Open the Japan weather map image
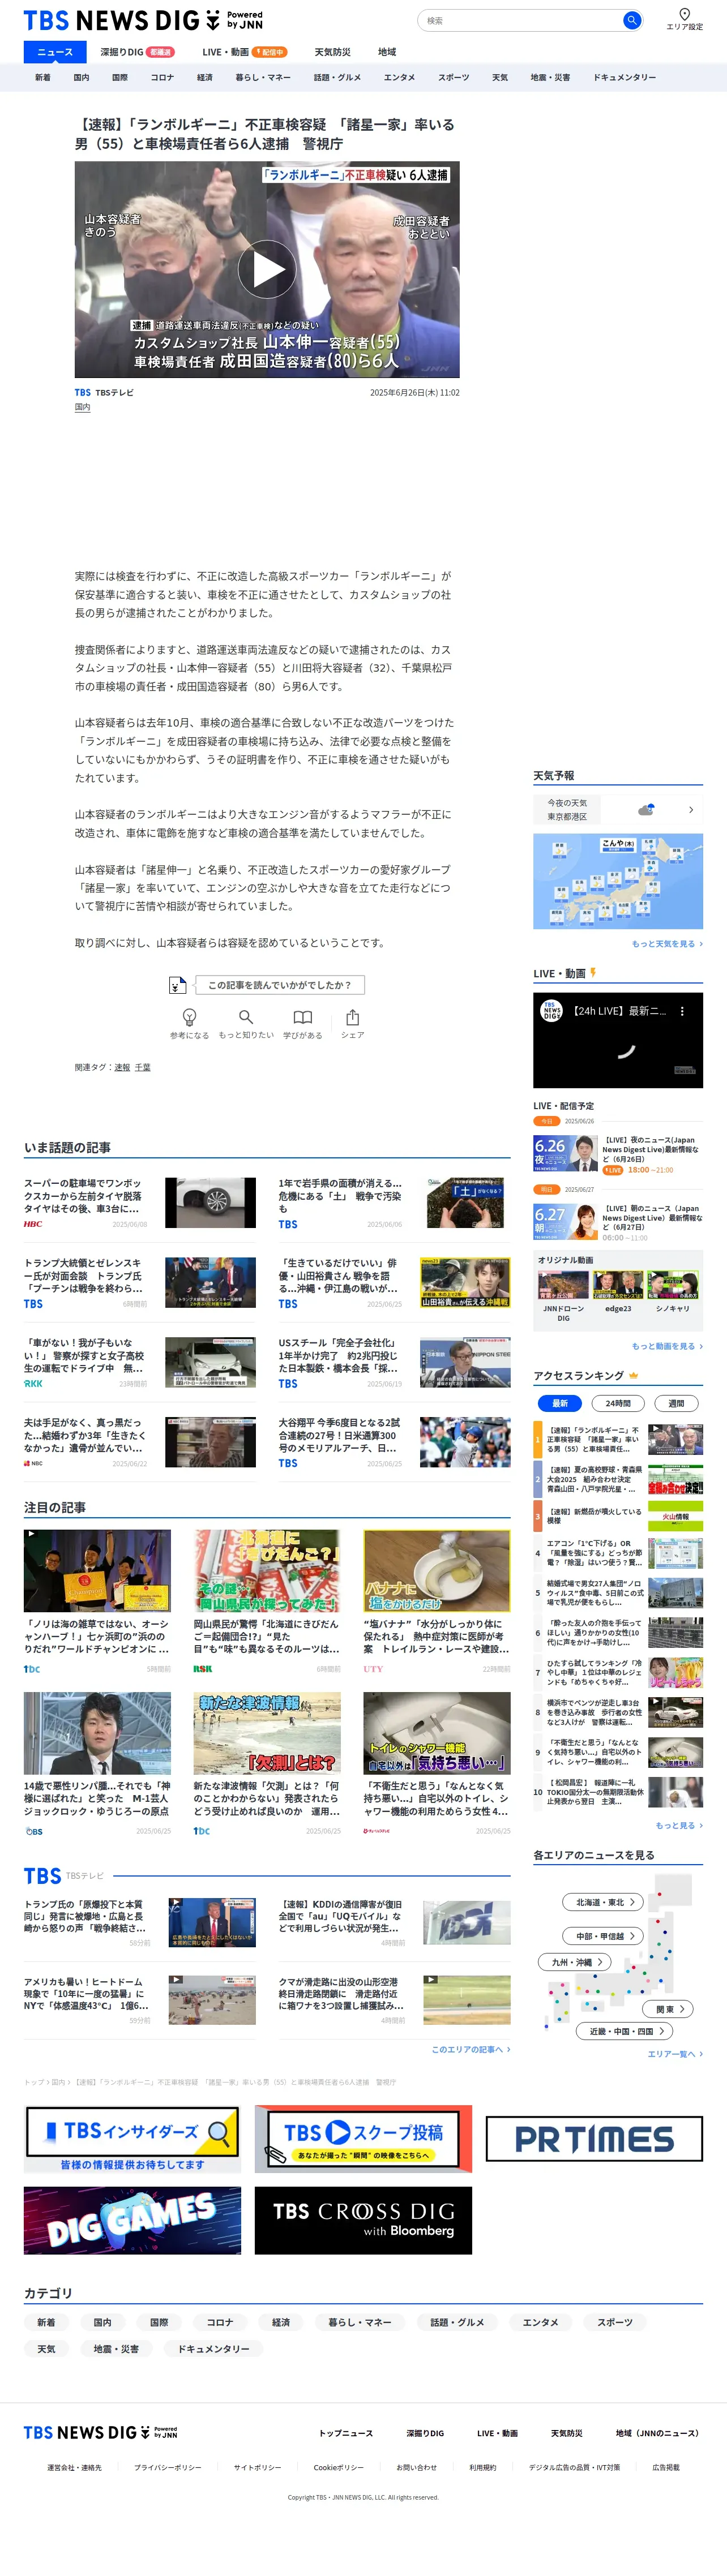This screenshot has height=2576, width=727. pos(618,881)
